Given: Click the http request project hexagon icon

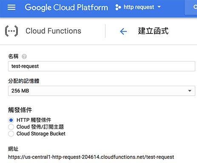Looking at the screenshot, I should (118, 7).
